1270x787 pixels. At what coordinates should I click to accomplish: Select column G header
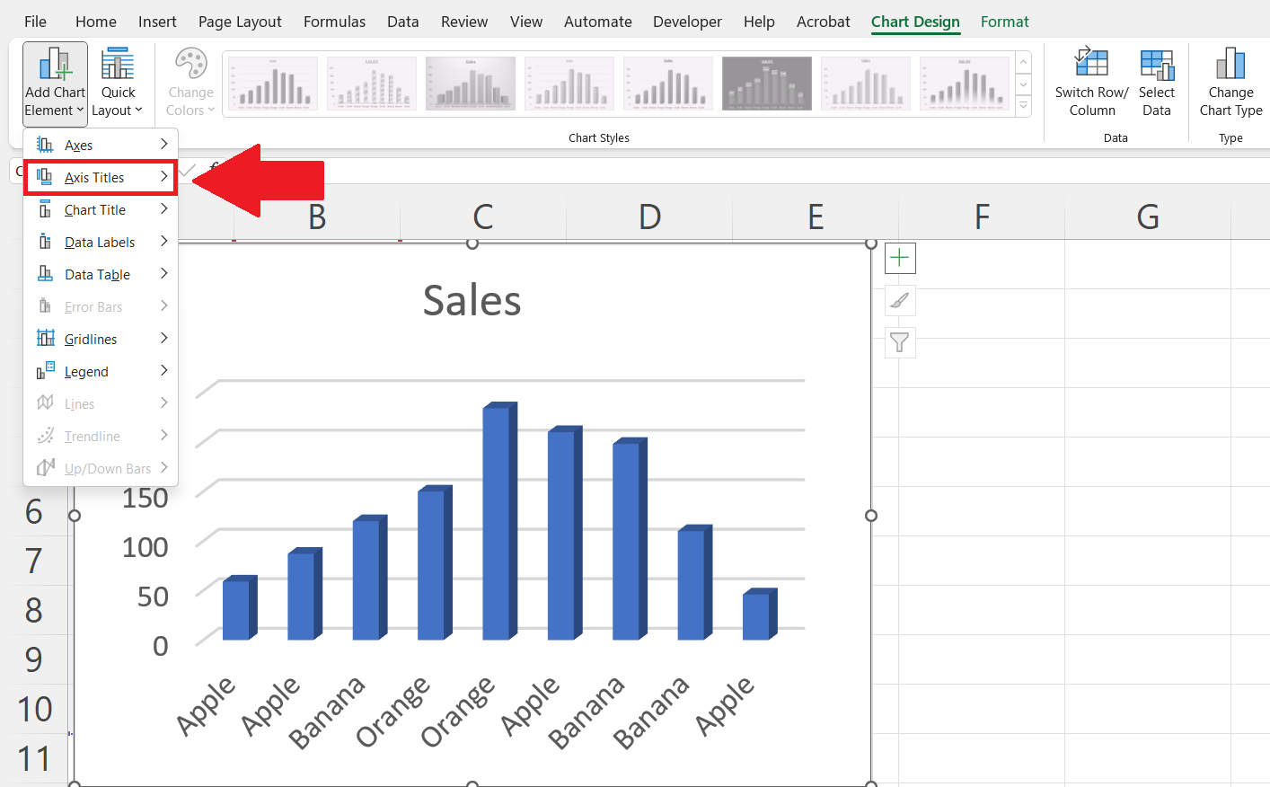1148,217
